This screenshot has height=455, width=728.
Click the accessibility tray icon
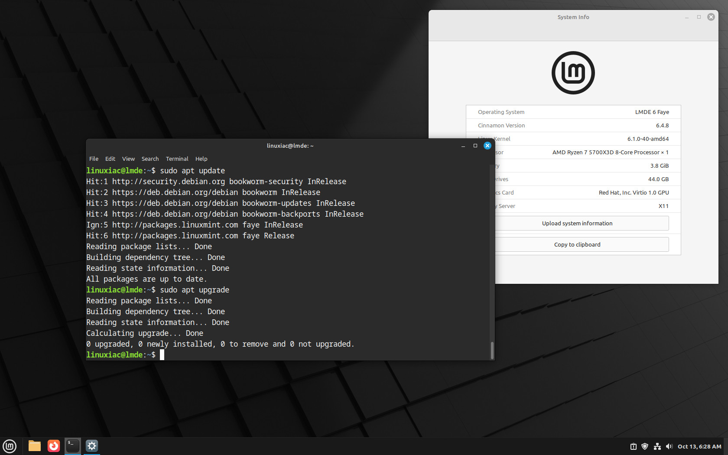pyautogui.click(x=633, y=446)
